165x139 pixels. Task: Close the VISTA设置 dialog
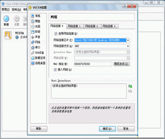(132, 6)
